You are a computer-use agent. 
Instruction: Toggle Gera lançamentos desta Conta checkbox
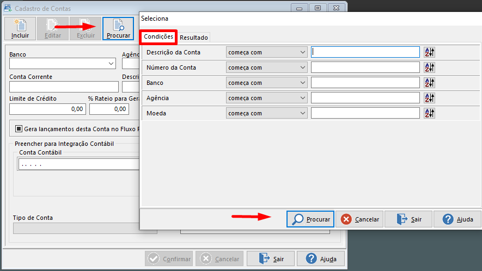coord(19,129)
